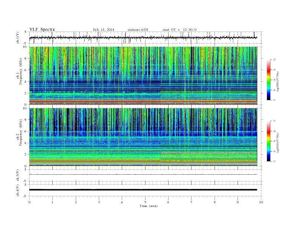The image size is (294, 227).
Task: Click the ch.2 spectrogram color bar
Action: tap(268, 141)
